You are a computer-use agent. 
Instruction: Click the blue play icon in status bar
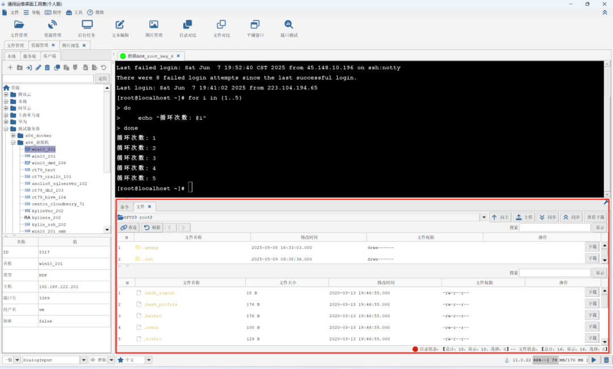tap(594, 360)
